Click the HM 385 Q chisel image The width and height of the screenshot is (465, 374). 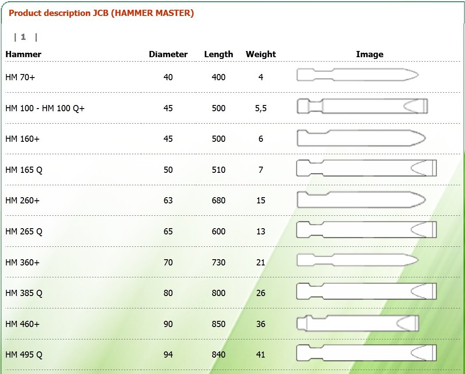click(x=367, y=291)
